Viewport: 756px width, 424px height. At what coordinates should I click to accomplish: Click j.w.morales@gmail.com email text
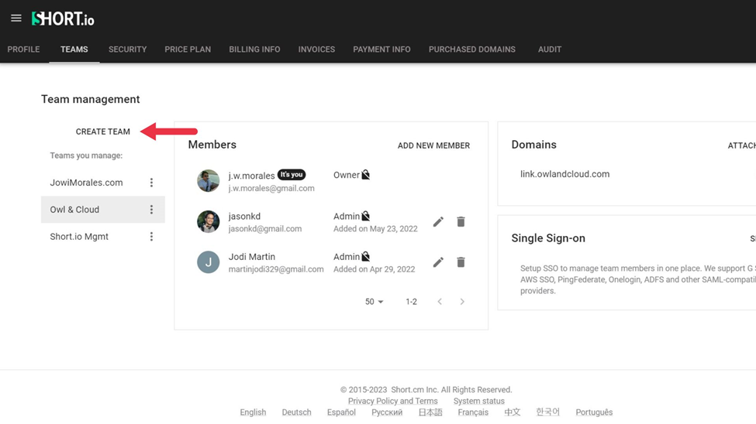coord(271,188)
